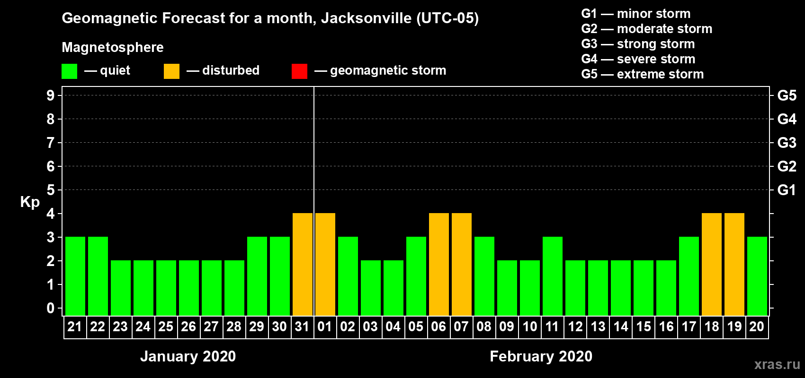This screenshot has width=805, height=378.
Task: Select the green bar for February 08
Action: [x=484, y=276]
